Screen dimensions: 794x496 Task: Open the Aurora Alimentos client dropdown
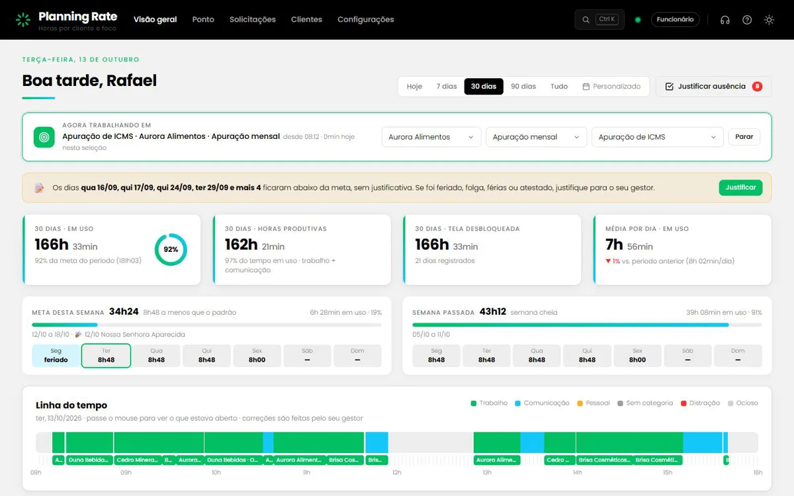coord(431,137)
